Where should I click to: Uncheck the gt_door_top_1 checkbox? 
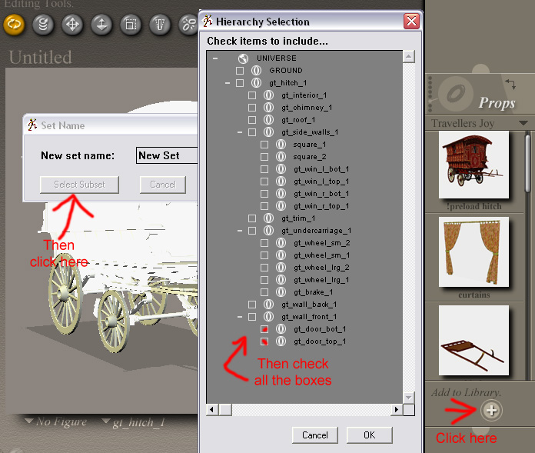[x=264, y=341]
